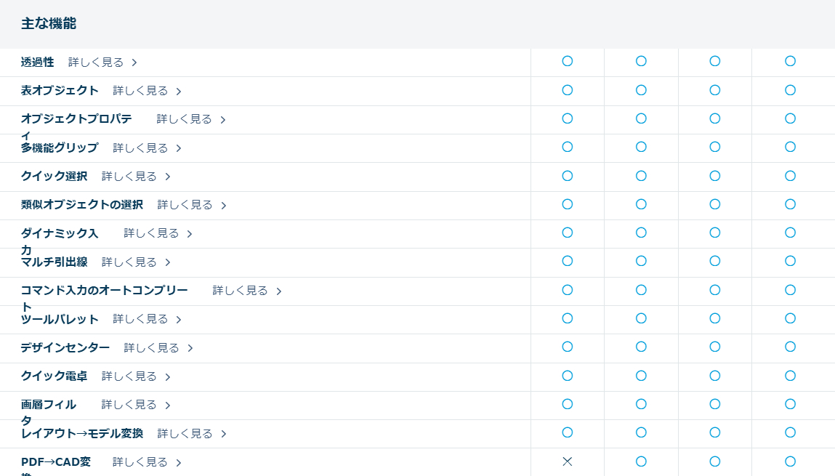Open 詳しく見る for 表オブジェクト
Screen dimensions: 835x476
pyautogui.click(x=140, y=91)
